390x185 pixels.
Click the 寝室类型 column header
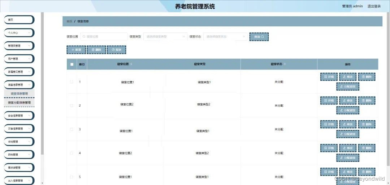click(200, 64)
